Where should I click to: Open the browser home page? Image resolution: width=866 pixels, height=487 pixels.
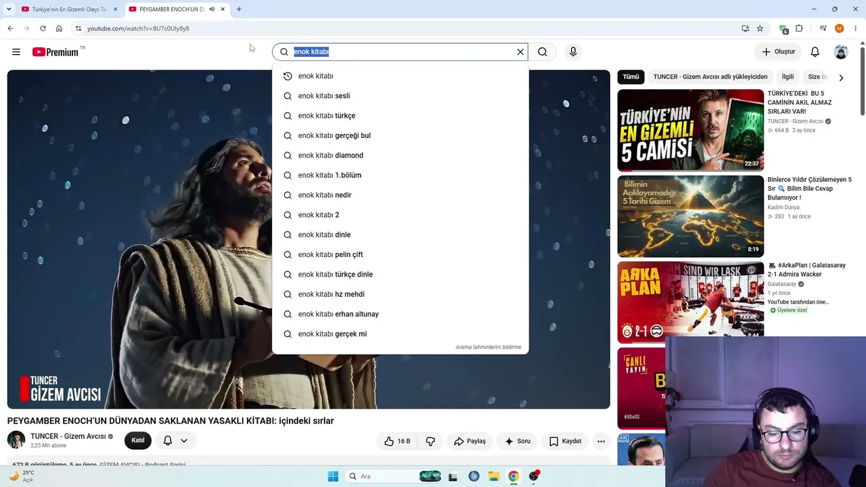[59, 28]
